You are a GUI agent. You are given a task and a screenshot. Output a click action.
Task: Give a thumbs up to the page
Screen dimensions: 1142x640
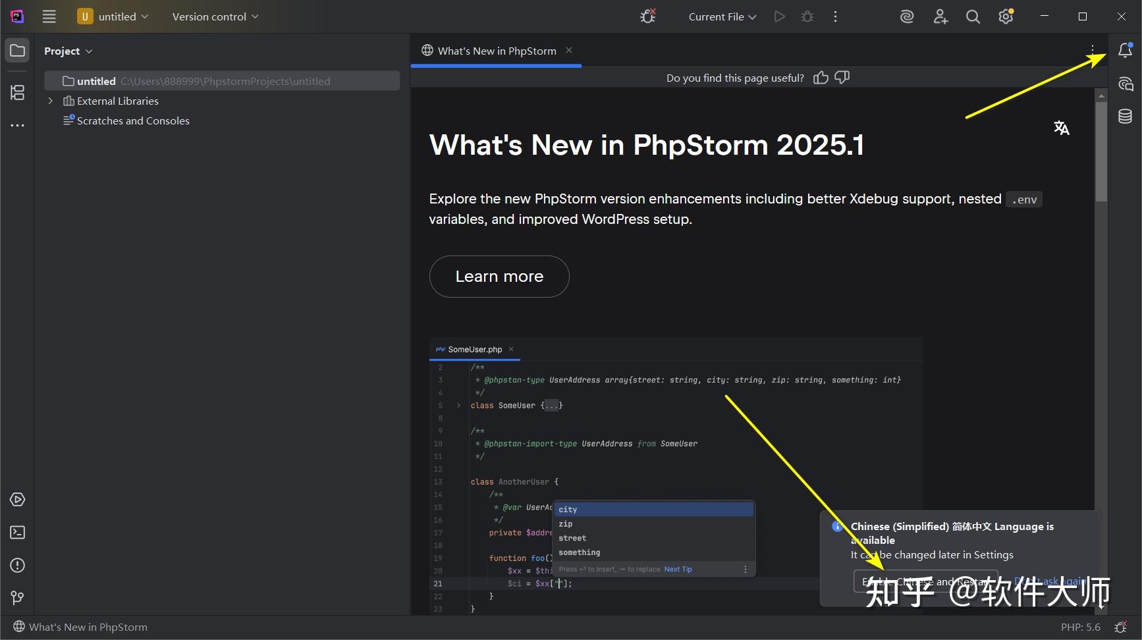(x=820, y=78)
